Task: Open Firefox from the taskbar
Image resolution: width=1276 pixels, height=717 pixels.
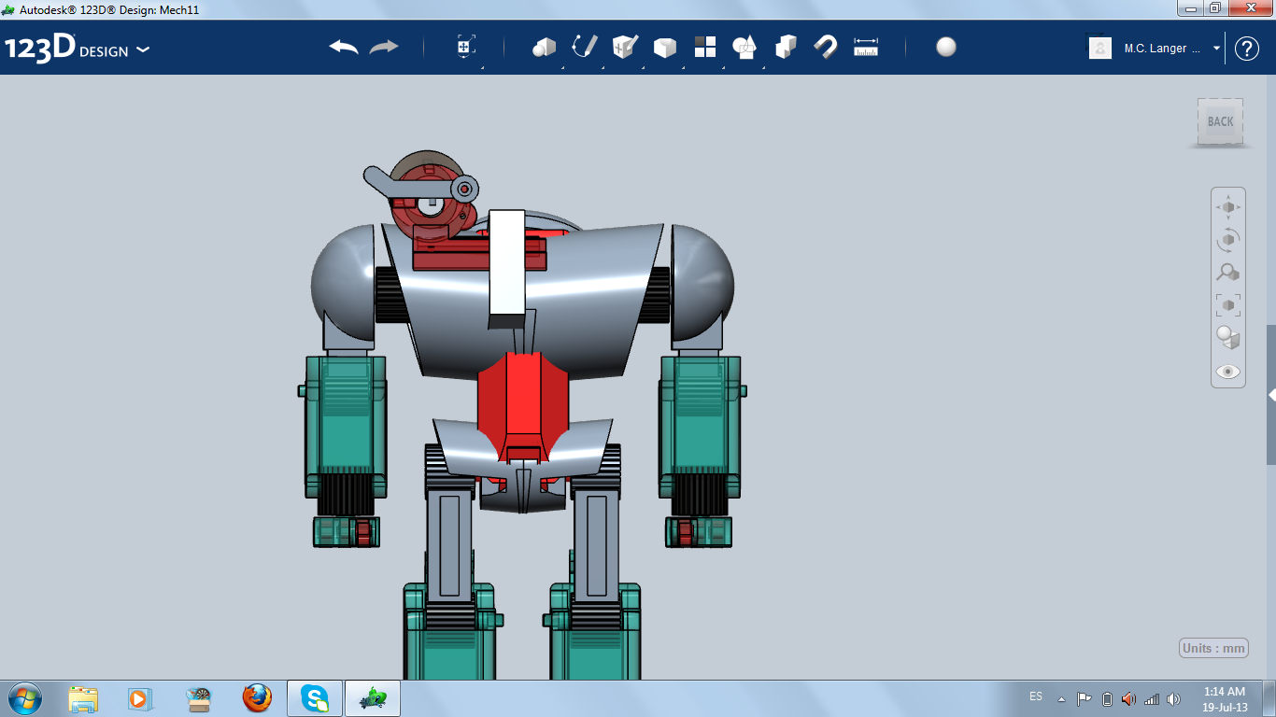Action: [x=256, y=698]
